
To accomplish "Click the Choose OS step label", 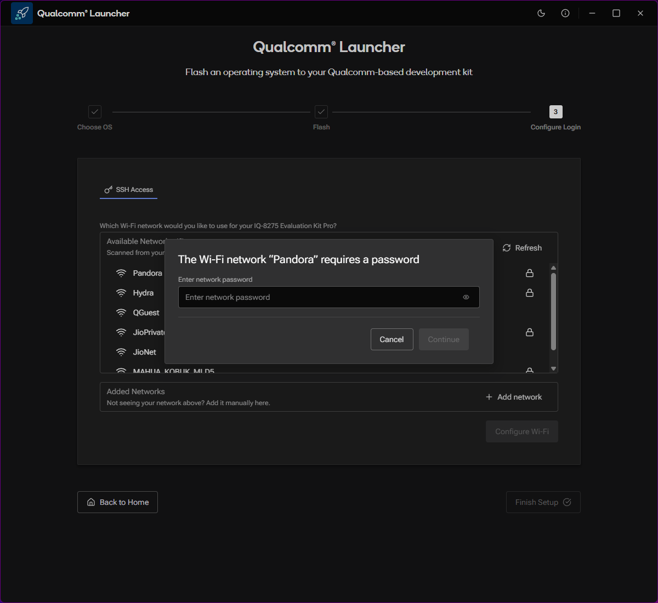I will (x=95, y=127).
